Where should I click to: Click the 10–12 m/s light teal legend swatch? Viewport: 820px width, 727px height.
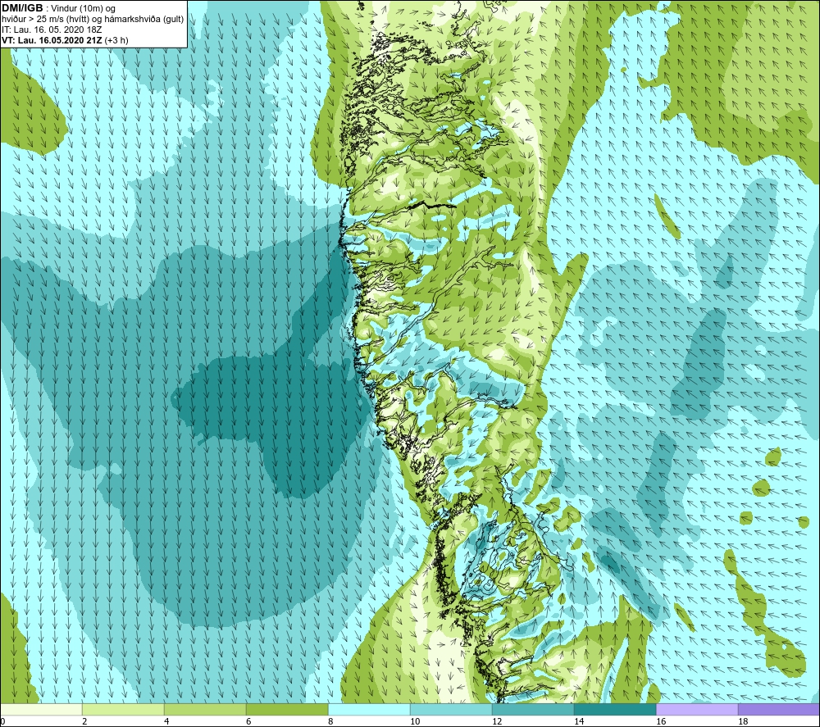(x=451, y=709)
